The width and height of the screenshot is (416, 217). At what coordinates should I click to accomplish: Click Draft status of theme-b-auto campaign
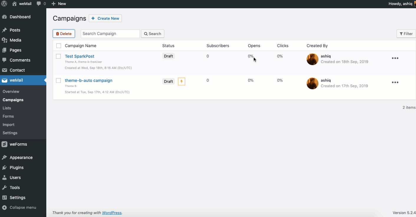168,82
